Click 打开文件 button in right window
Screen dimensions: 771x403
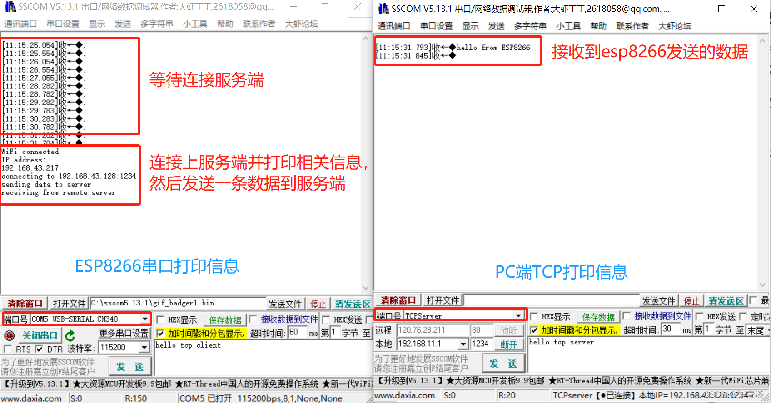(443, 300)
